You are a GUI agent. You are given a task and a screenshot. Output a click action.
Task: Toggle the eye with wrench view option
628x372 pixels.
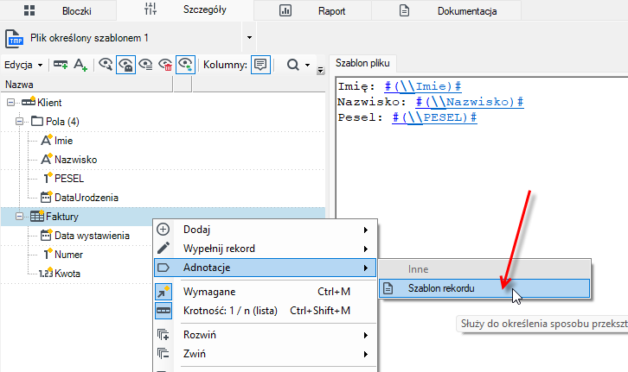[106, 65]
